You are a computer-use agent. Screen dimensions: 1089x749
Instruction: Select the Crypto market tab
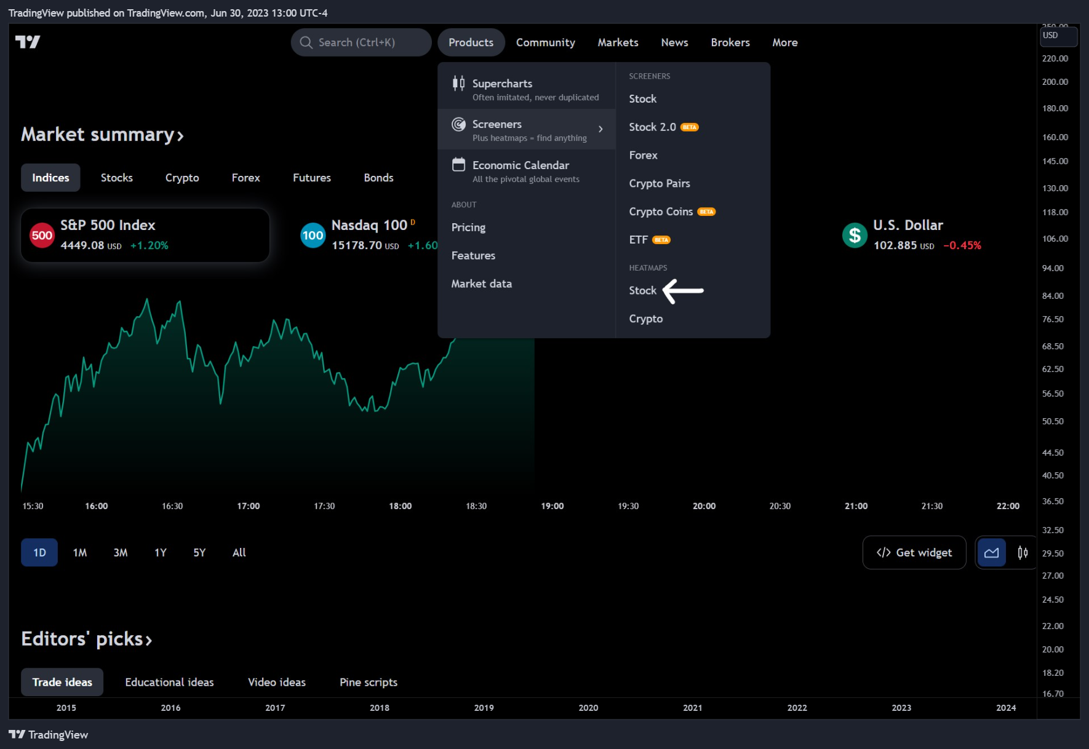[182, 178]
